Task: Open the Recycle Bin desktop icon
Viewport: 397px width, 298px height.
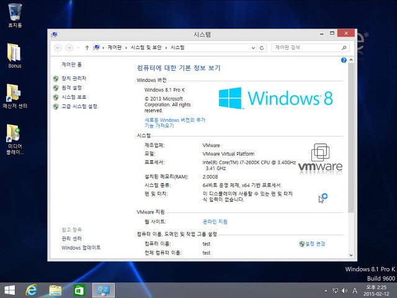Action: click(15, 15)
